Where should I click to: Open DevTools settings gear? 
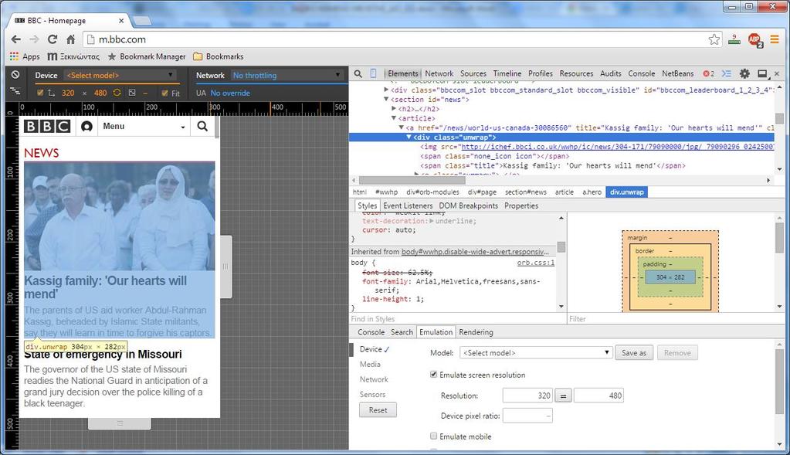(744, 73)
